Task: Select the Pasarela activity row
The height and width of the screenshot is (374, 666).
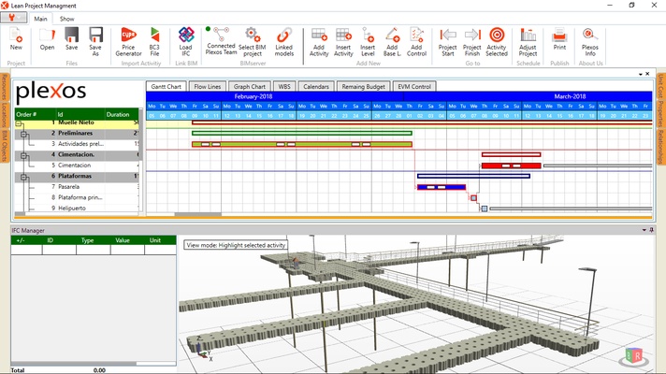Action: 77,187
